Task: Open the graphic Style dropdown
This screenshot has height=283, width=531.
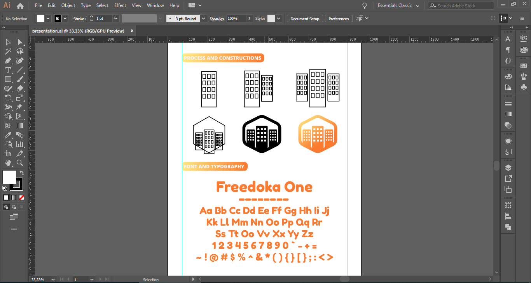Action: [x=279, y=19]
